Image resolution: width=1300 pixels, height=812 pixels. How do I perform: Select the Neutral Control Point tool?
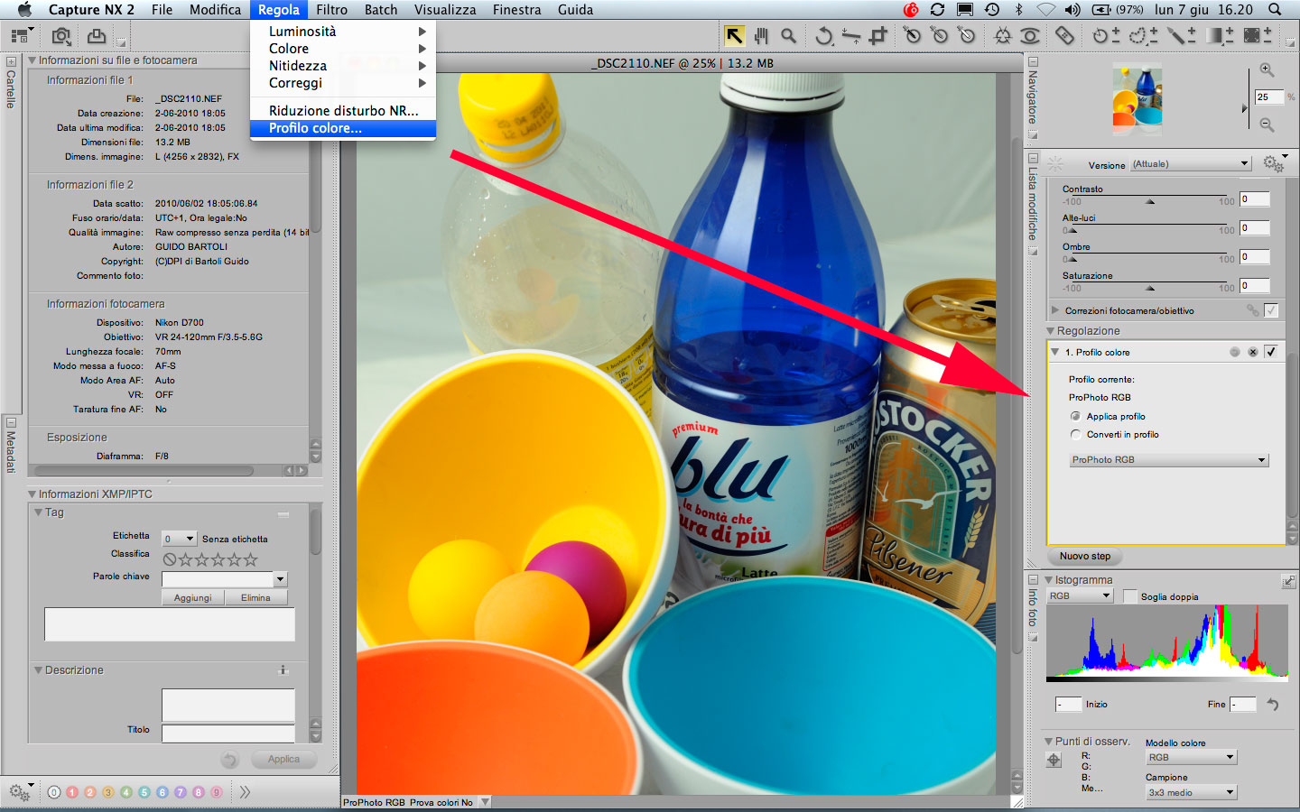(940, 36)
